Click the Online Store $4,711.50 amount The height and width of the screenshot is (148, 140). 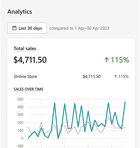[x=92, y=77]
